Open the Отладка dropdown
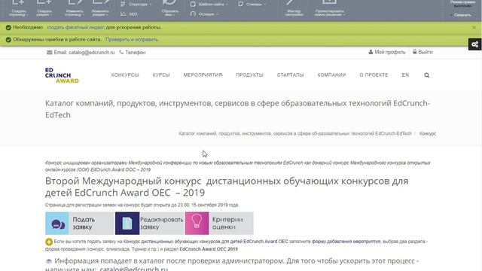The height and width of the screenshot is (271, 482). (x=204, y=14)
